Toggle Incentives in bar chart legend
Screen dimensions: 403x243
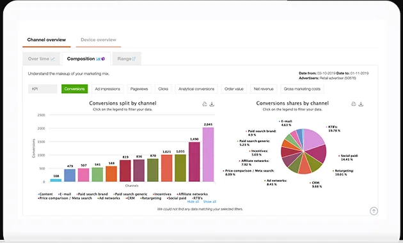pyautogui.click(x=162, y=194)
